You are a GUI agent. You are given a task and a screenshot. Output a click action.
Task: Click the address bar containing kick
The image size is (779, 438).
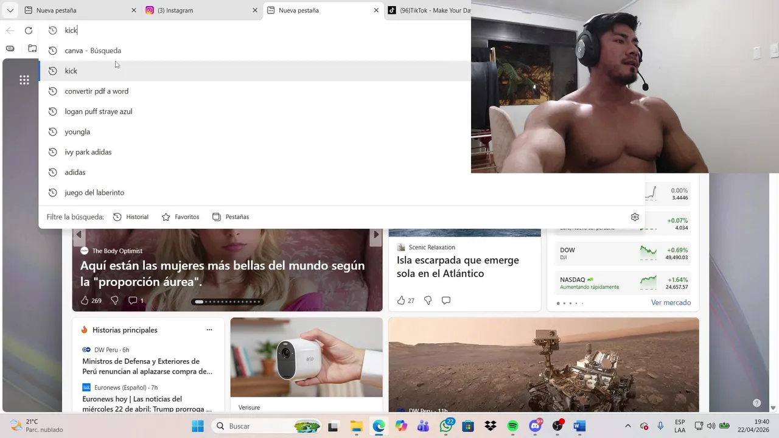(x=256, y=30)
